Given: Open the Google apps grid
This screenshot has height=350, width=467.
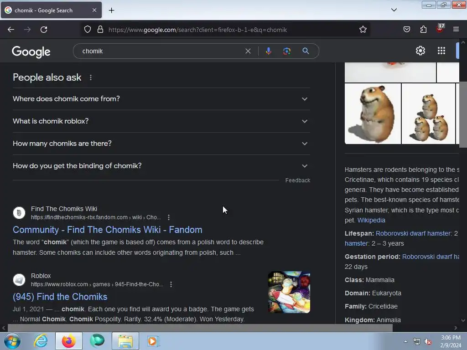Looking at the screenshot, I should (x=441, y=51).
